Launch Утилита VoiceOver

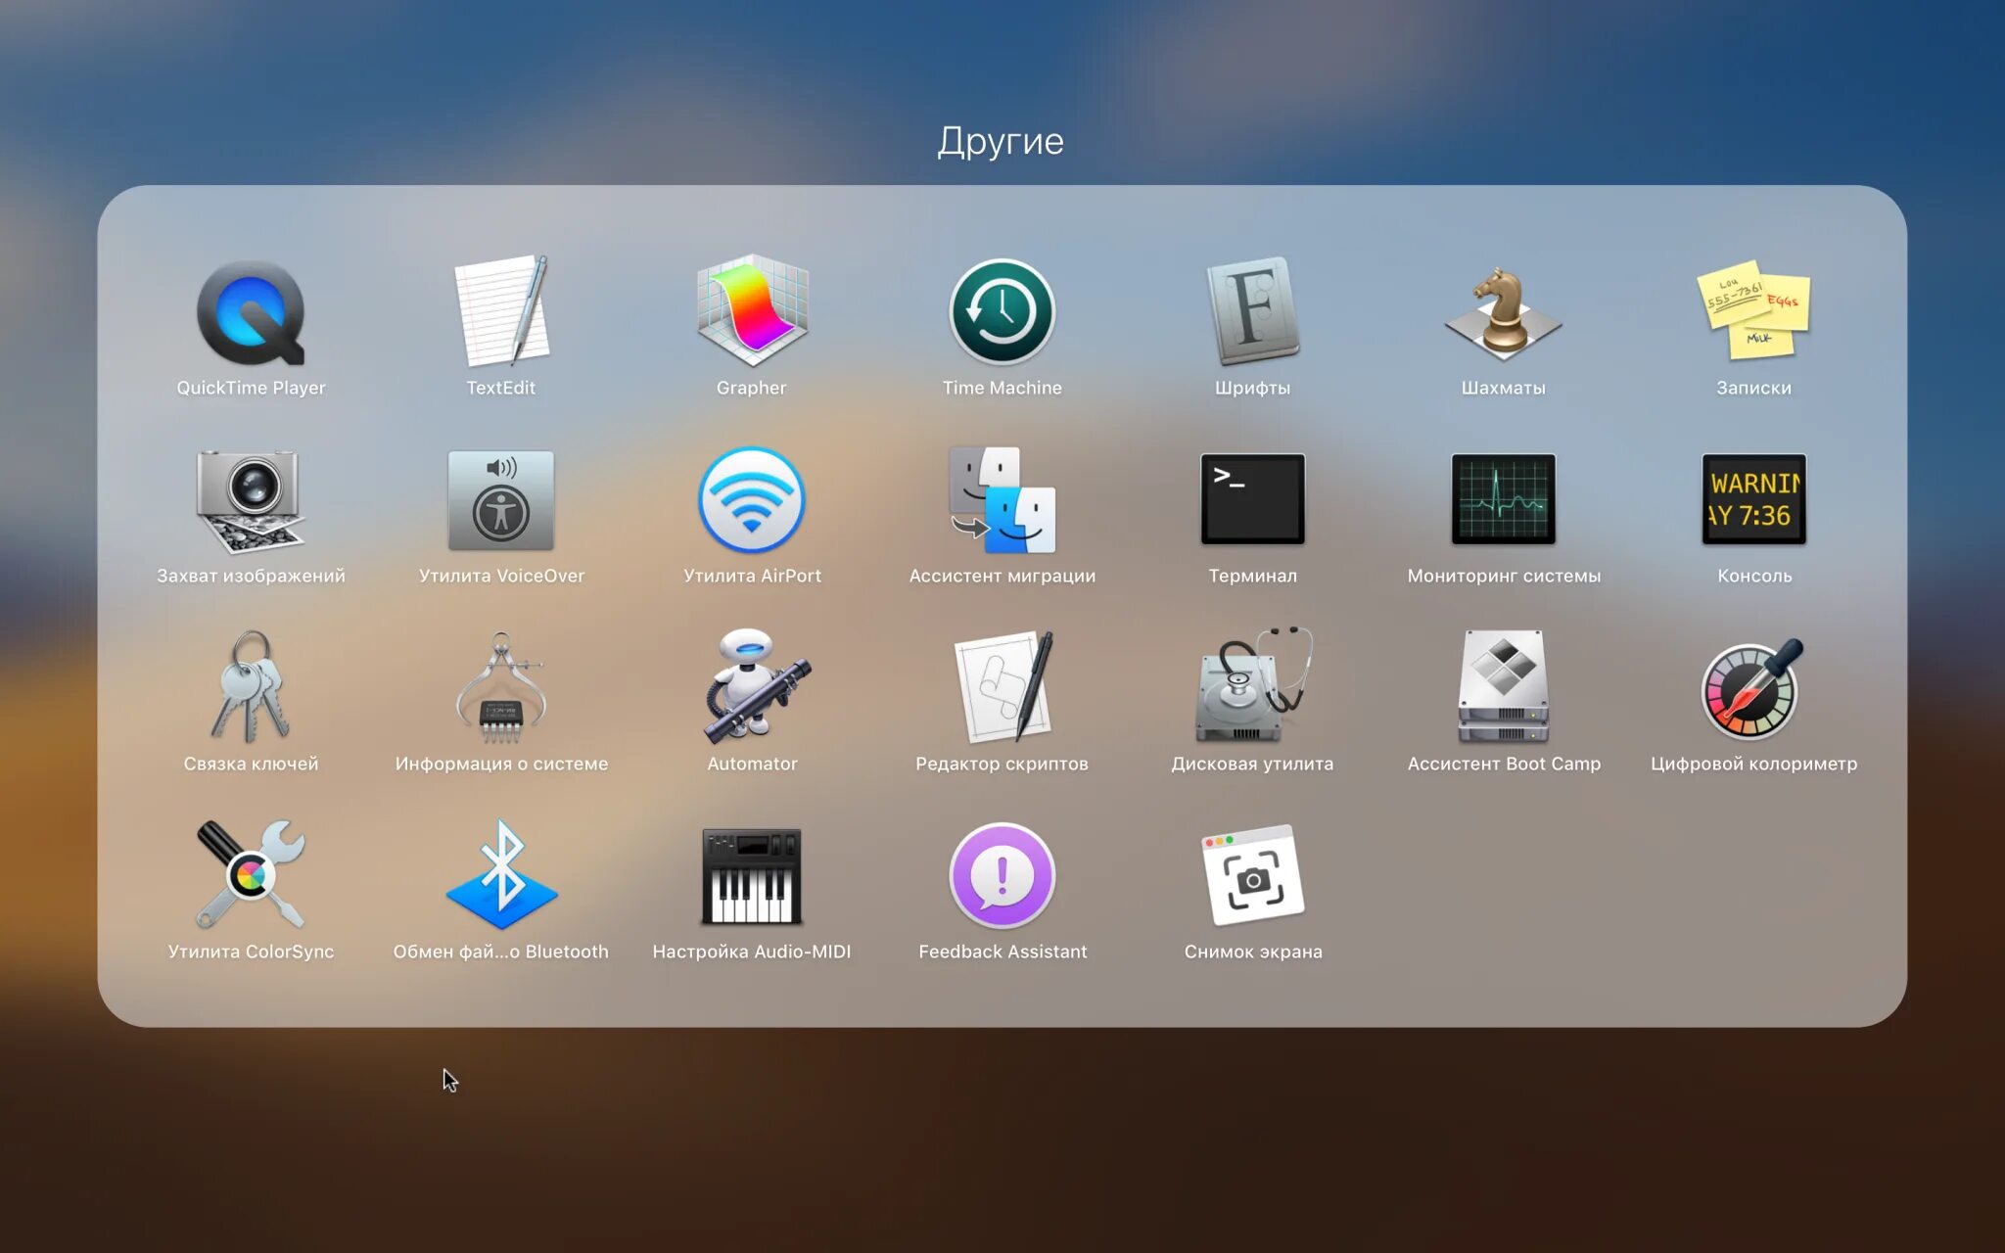pyautogui.click(x=501, y=501)
